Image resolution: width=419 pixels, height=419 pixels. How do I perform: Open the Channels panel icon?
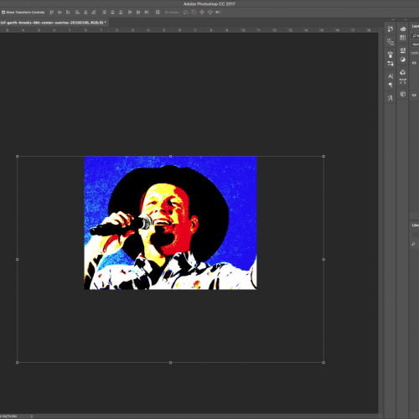[402, 72]
